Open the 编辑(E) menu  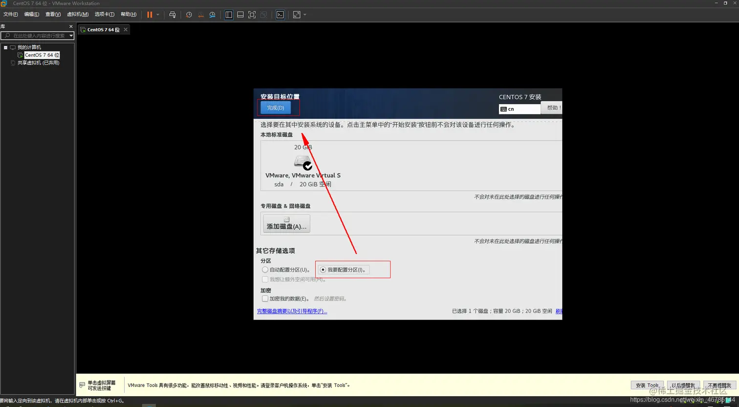(32, 14)
